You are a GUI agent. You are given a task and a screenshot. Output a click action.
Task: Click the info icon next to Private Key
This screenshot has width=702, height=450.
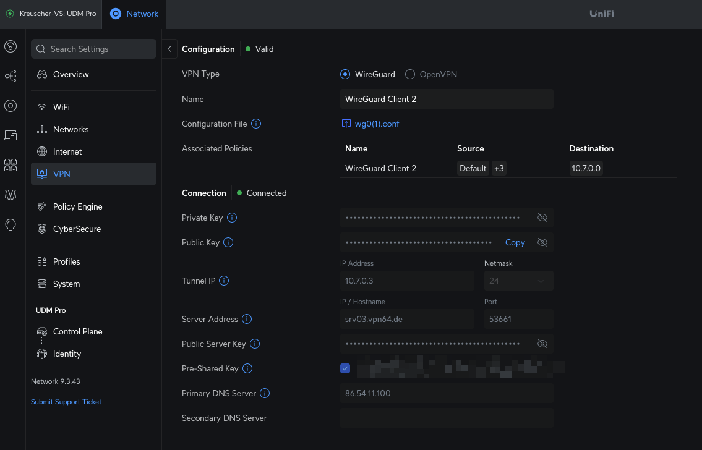coord(232,218)
